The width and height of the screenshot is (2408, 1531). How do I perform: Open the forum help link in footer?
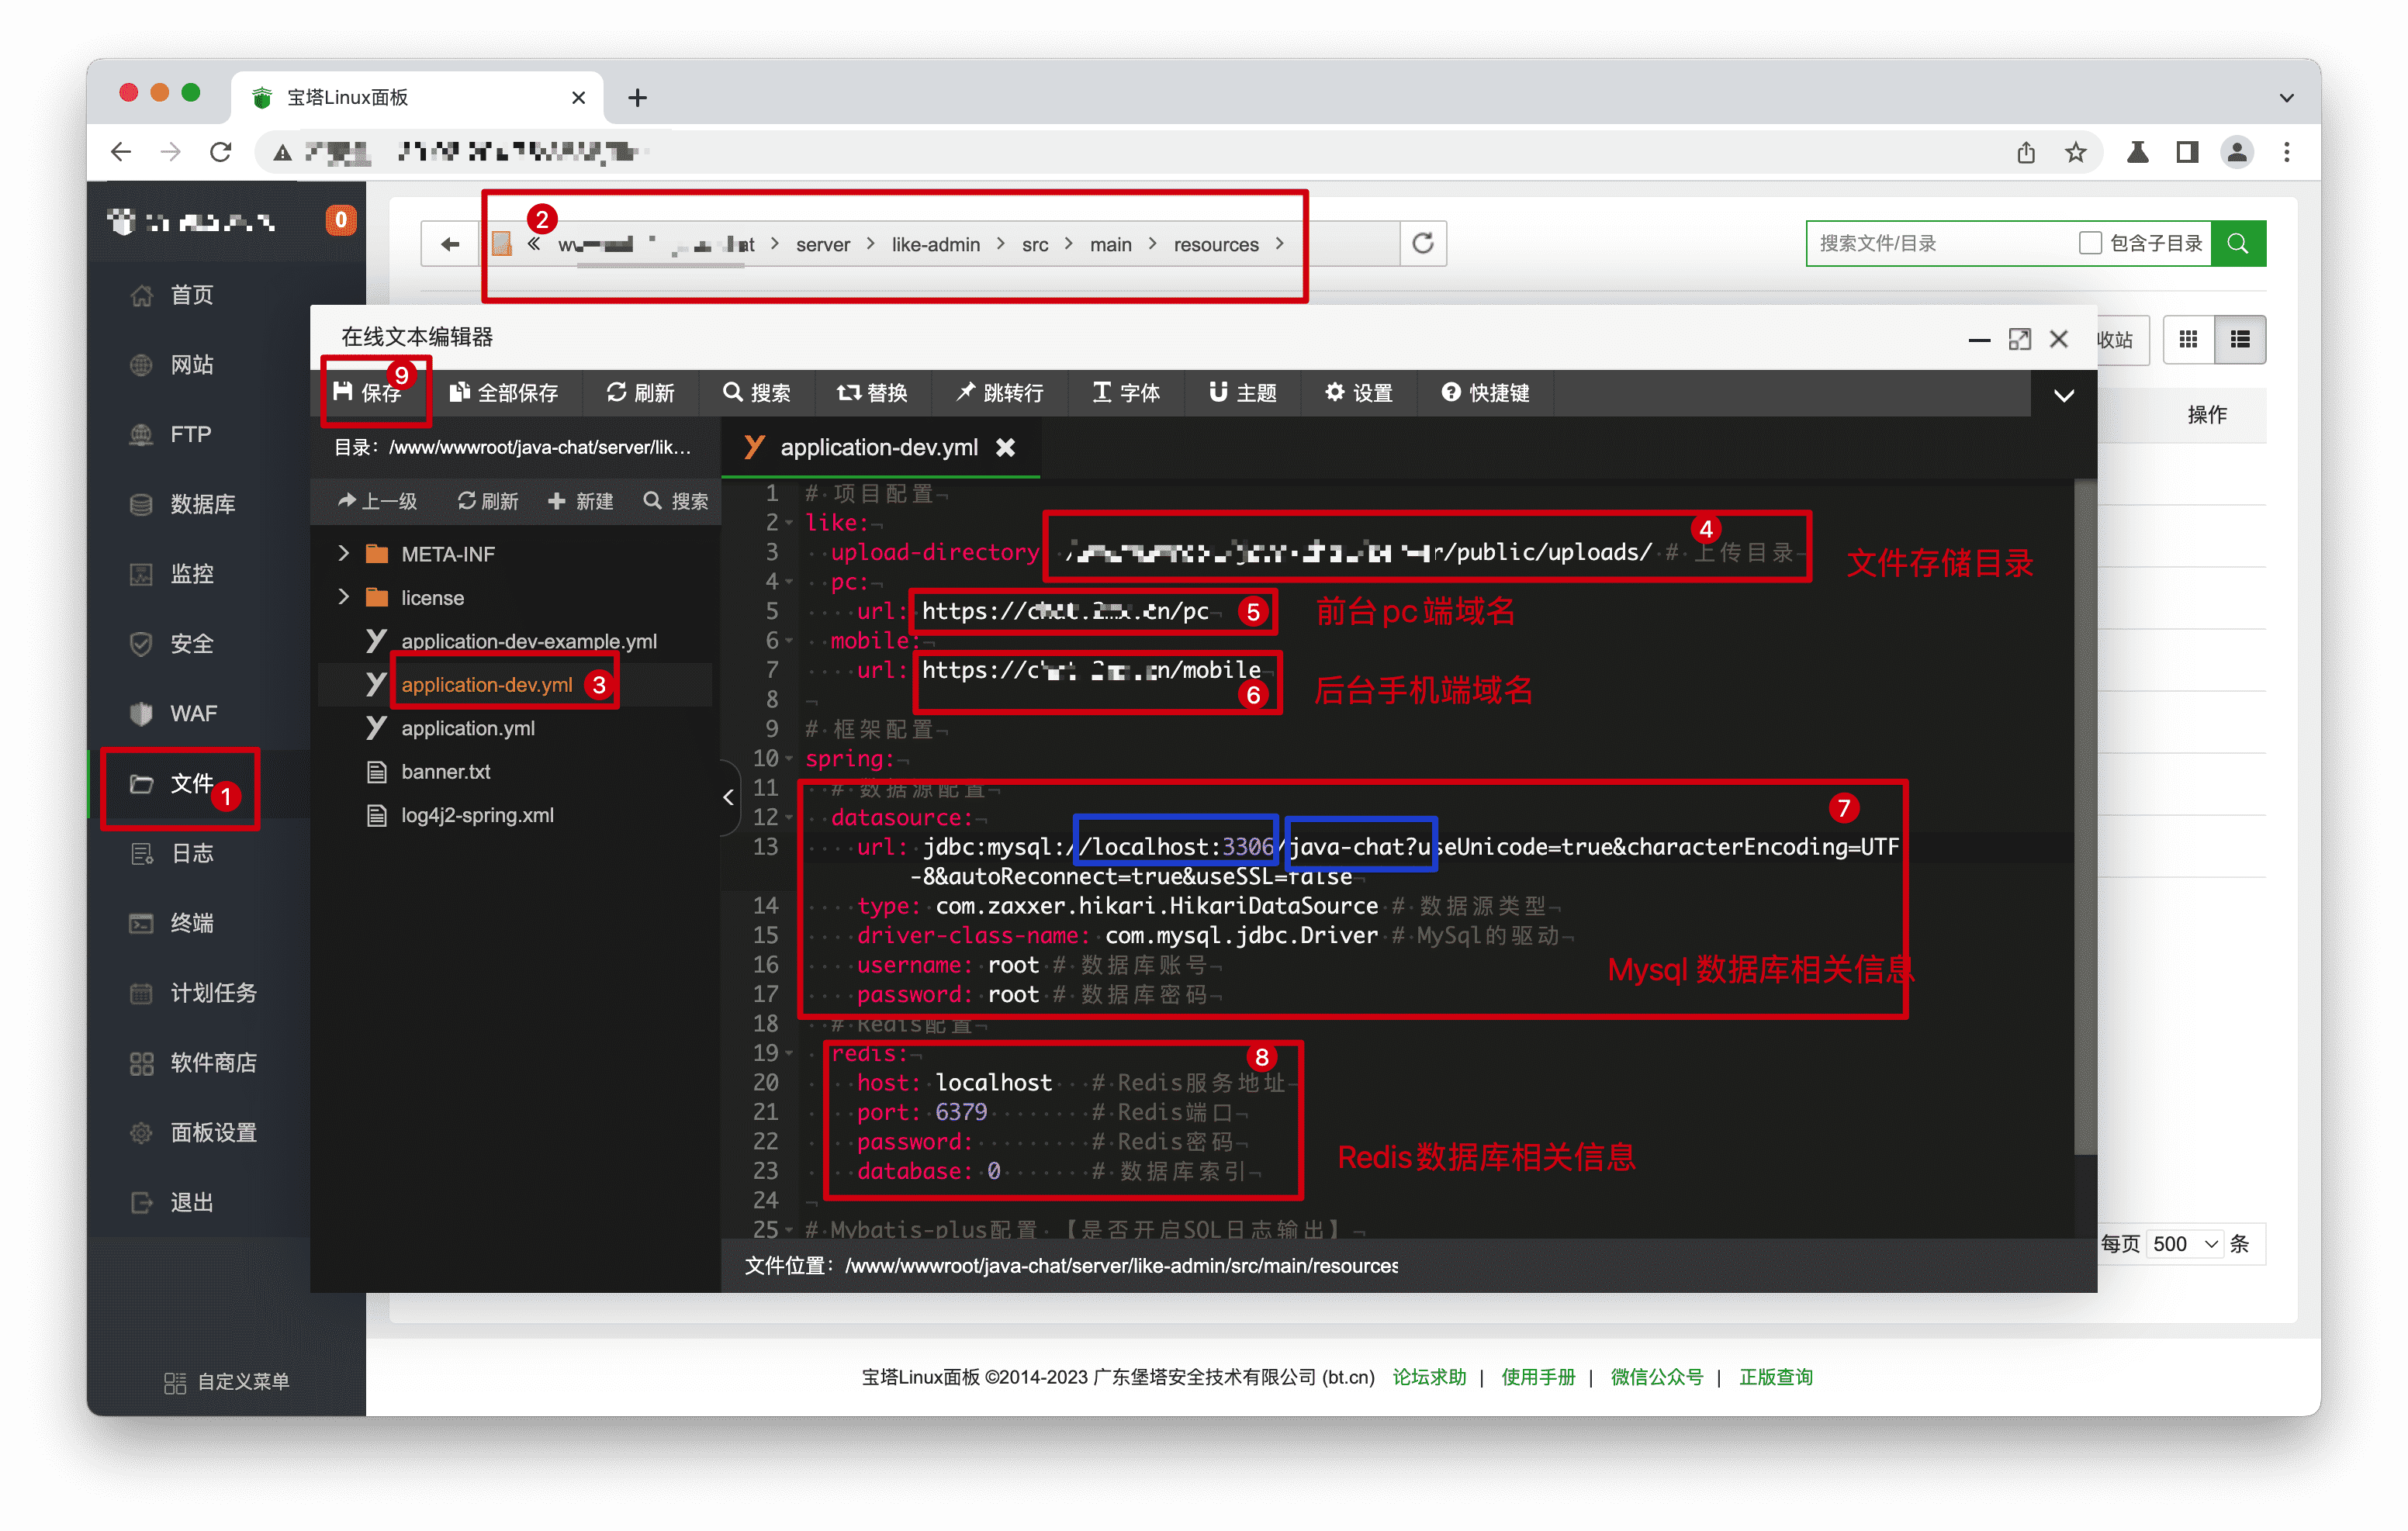tap(1428, 1376)
